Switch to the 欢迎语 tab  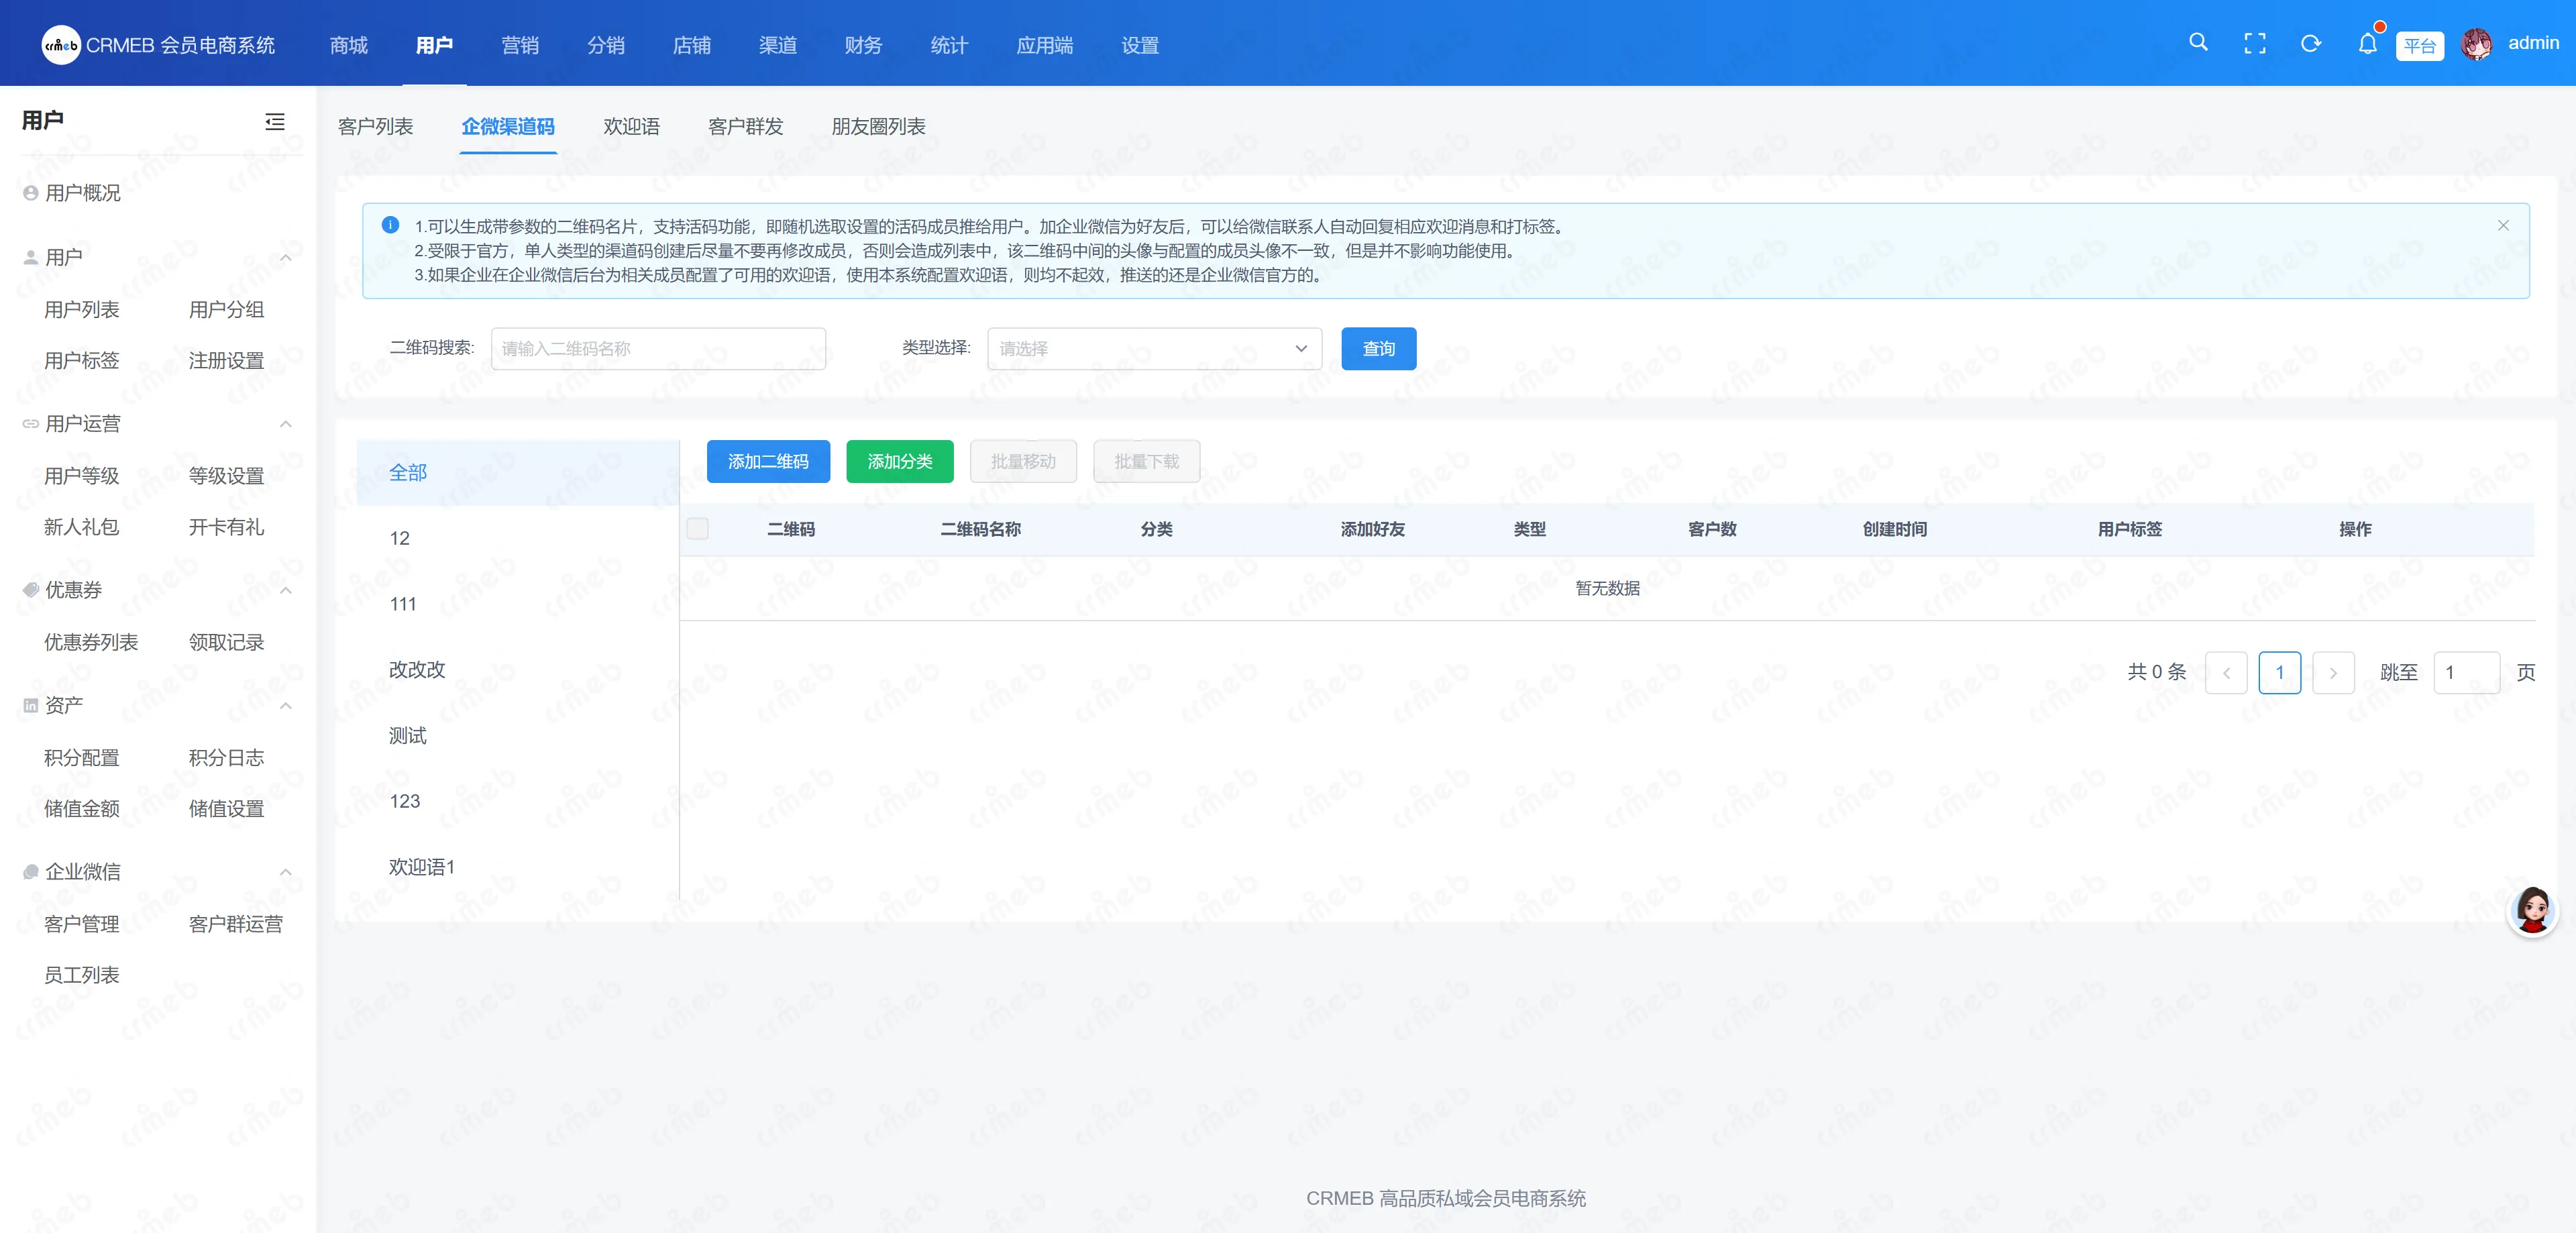[632, 127]
